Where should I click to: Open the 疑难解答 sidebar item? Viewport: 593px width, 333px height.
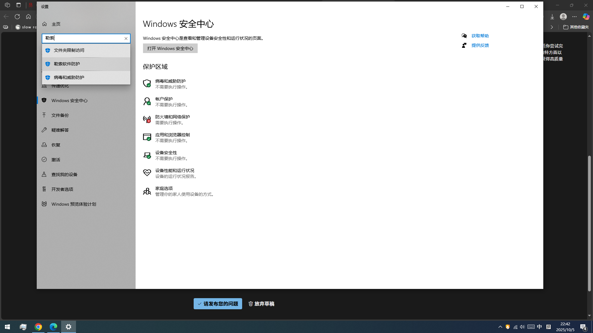[x=60, y=130]
